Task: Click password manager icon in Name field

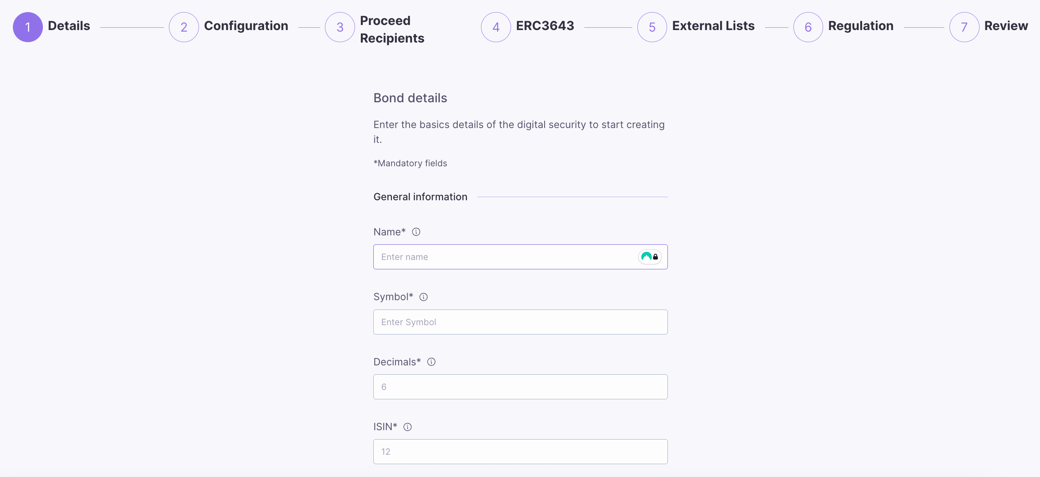Action: click(649, 257)
